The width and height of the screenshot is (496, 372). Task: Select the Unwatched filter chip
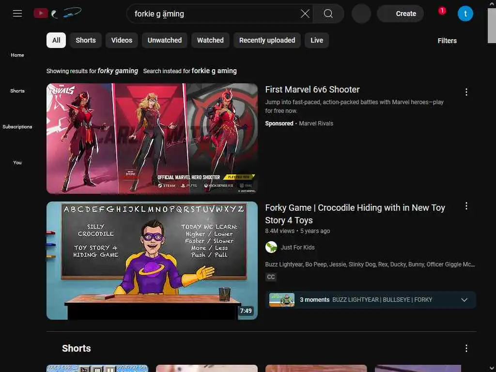[x=165, y=40]
